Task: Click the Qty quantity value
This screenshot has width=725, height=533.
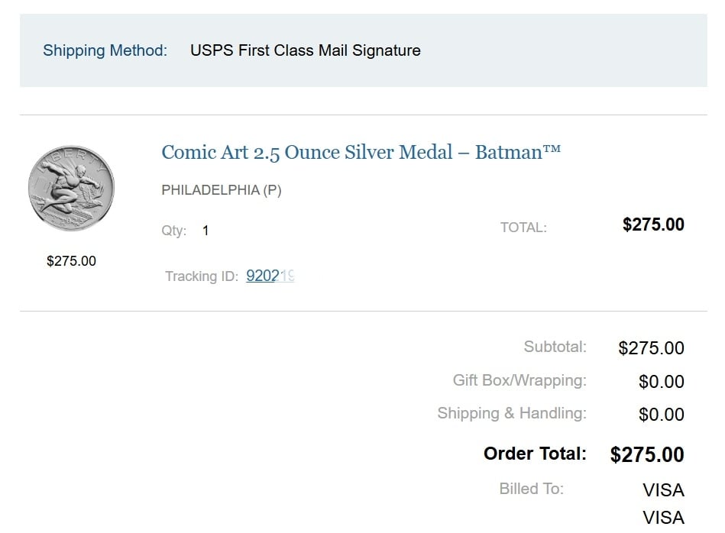Action: [x=206, y=231]
